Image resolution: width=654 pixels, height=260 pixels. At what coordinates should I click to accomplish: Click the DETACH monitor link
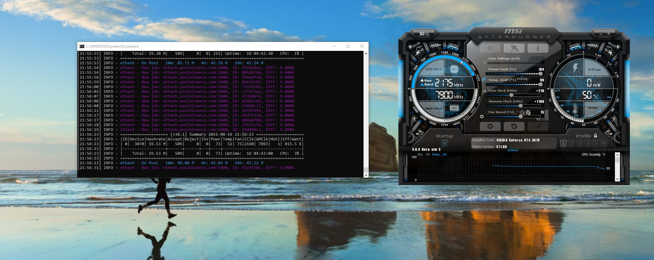point(513,150)
